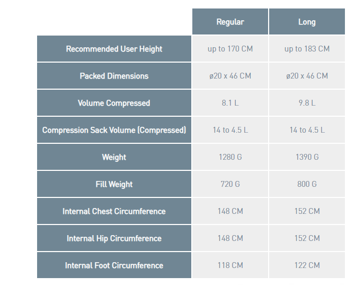Viewport: 364px width, 285px height.
Task: Select Internal Chest Circumference row label
Action: (114, 211)
